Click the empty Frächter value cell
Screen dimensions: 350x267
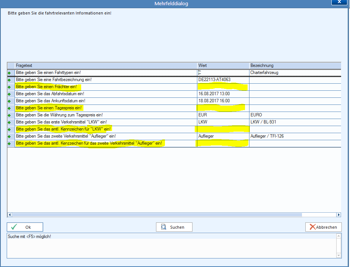tap(223, 87)
